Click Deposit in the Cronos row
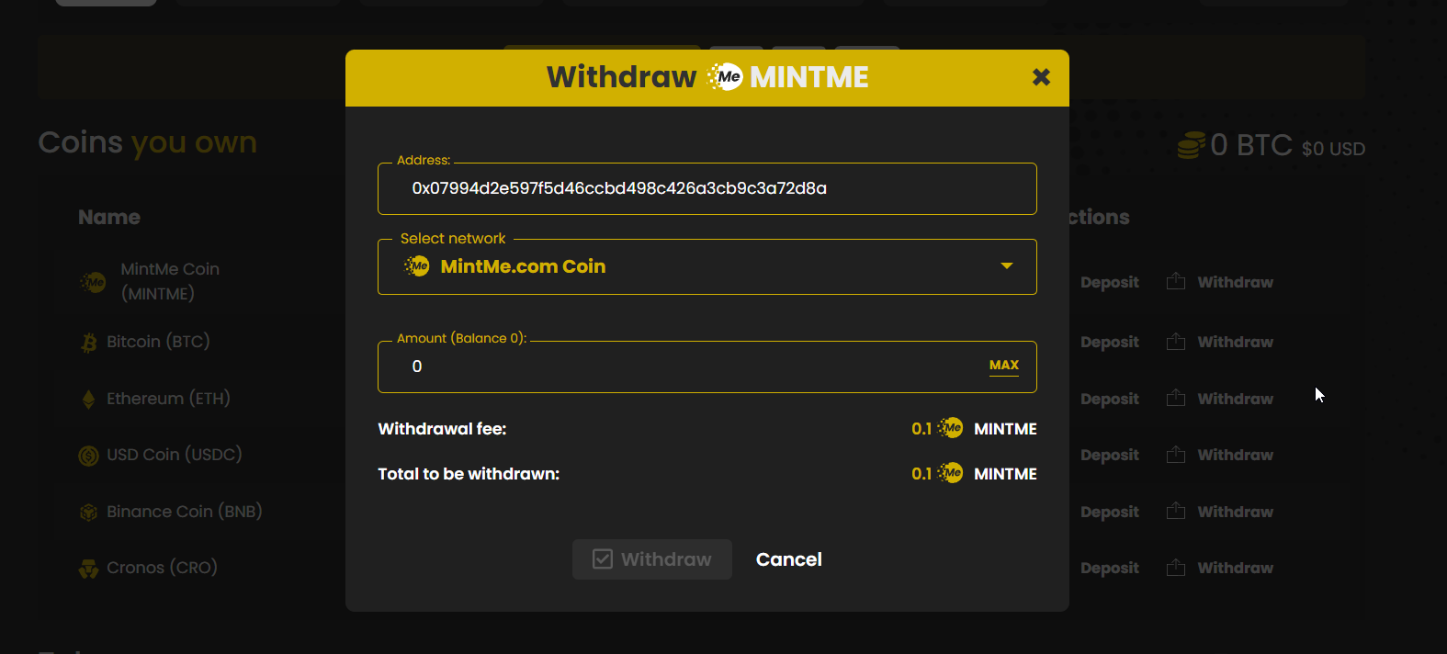This screenshot has height=654, width=1447. click(x=1109, y=568)
